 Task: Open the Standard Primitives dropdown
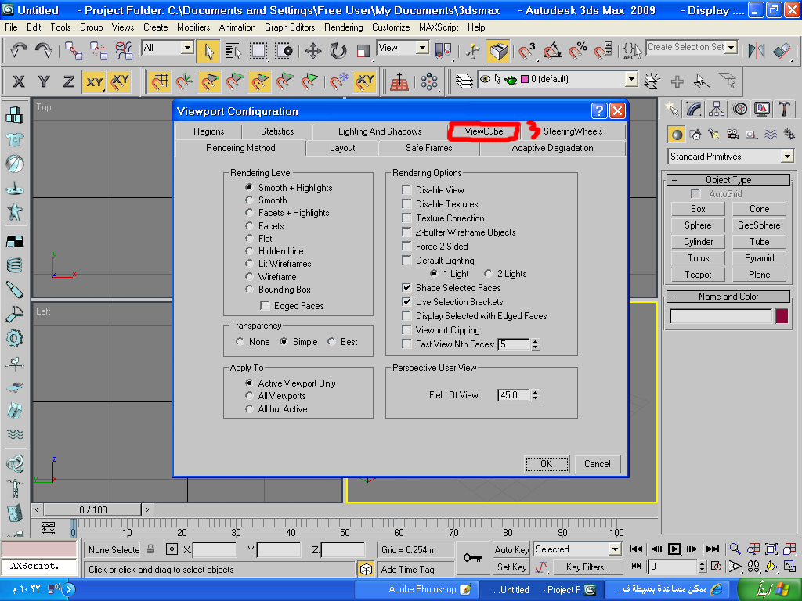coord(787,157)
